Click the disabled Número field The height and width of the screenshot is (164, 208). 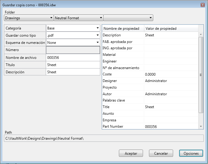coord(73,50)
